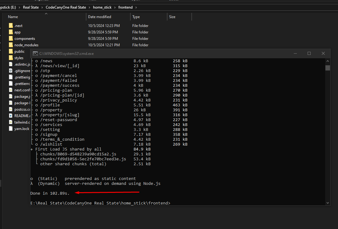338x229 pixels.
Task: Expand the chevron after home_stick breadcrumb
Action: tap(115, 7)
